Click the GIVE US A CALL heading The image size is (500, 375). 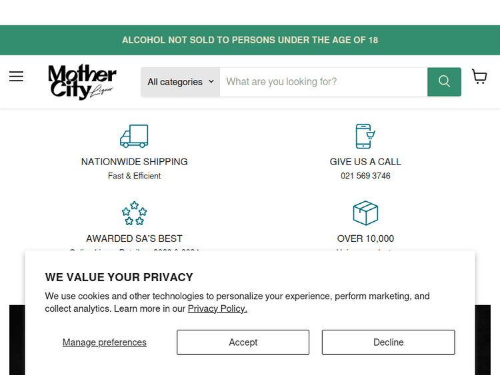(365, 162)
